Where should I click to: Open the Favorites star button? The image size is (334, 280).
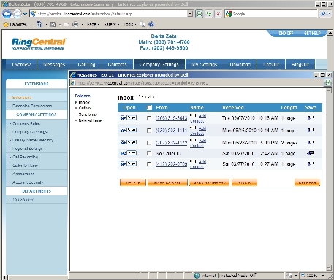point(15,24)
